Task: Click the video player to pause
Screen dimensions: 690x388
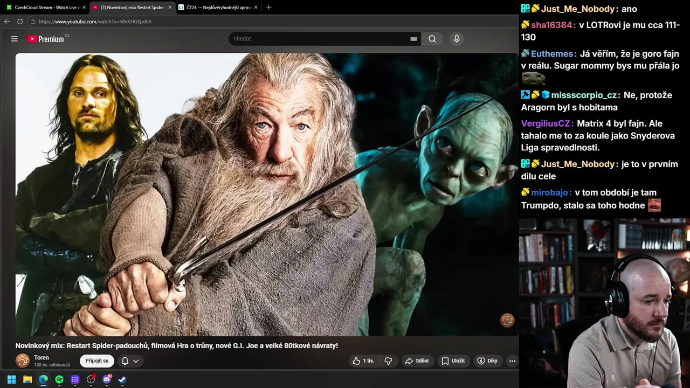Action: (267, 195)
